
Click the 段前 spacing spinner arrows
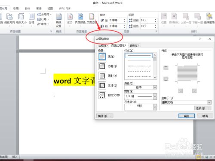click(x=155, y=20)
